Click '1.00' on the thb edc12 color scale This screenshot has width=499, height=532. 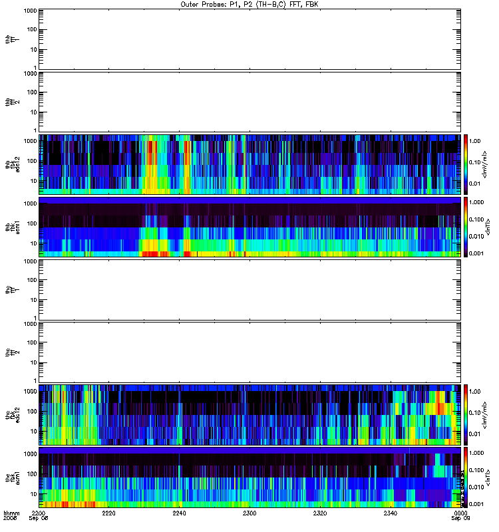(x=475, y=141)
